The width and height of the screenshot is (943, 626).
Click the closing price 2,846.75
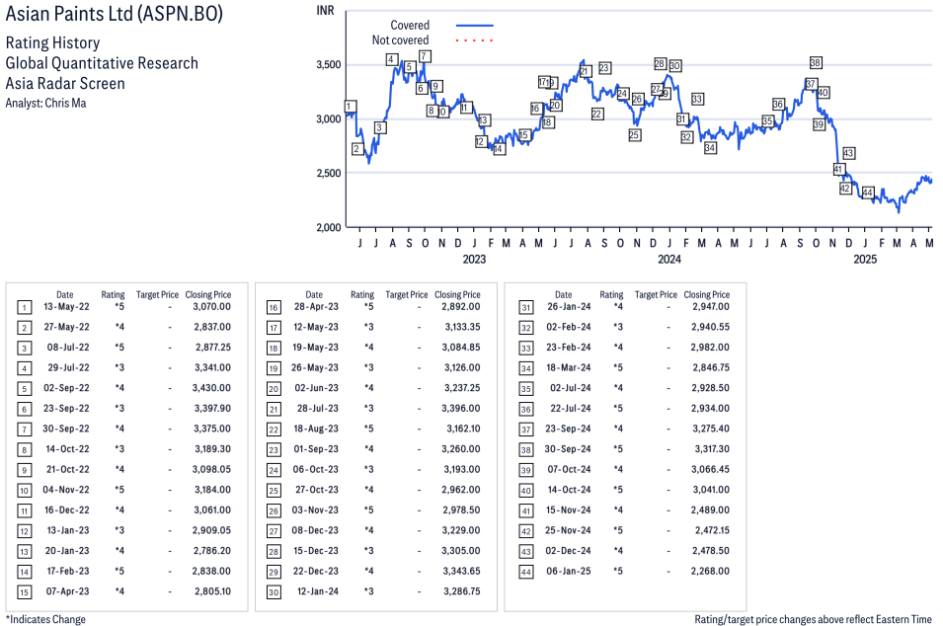click(x=711, y=367)
